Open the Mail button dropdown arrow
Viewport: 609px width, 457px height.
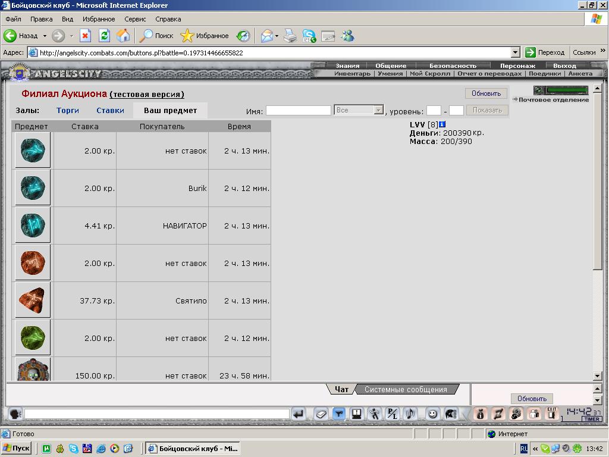click(x=277, y=36)
